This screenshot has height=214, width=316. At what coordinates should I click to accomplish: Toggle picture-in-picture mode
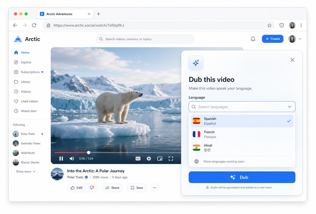click(160, 159)
